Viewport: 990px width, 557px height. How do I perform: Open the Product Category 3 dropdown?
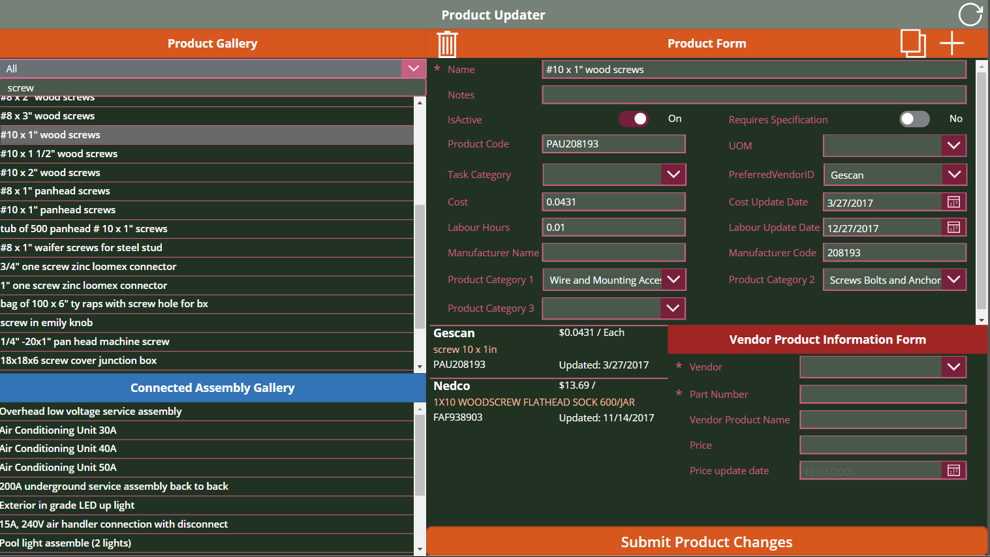click(x=674, y=308)
